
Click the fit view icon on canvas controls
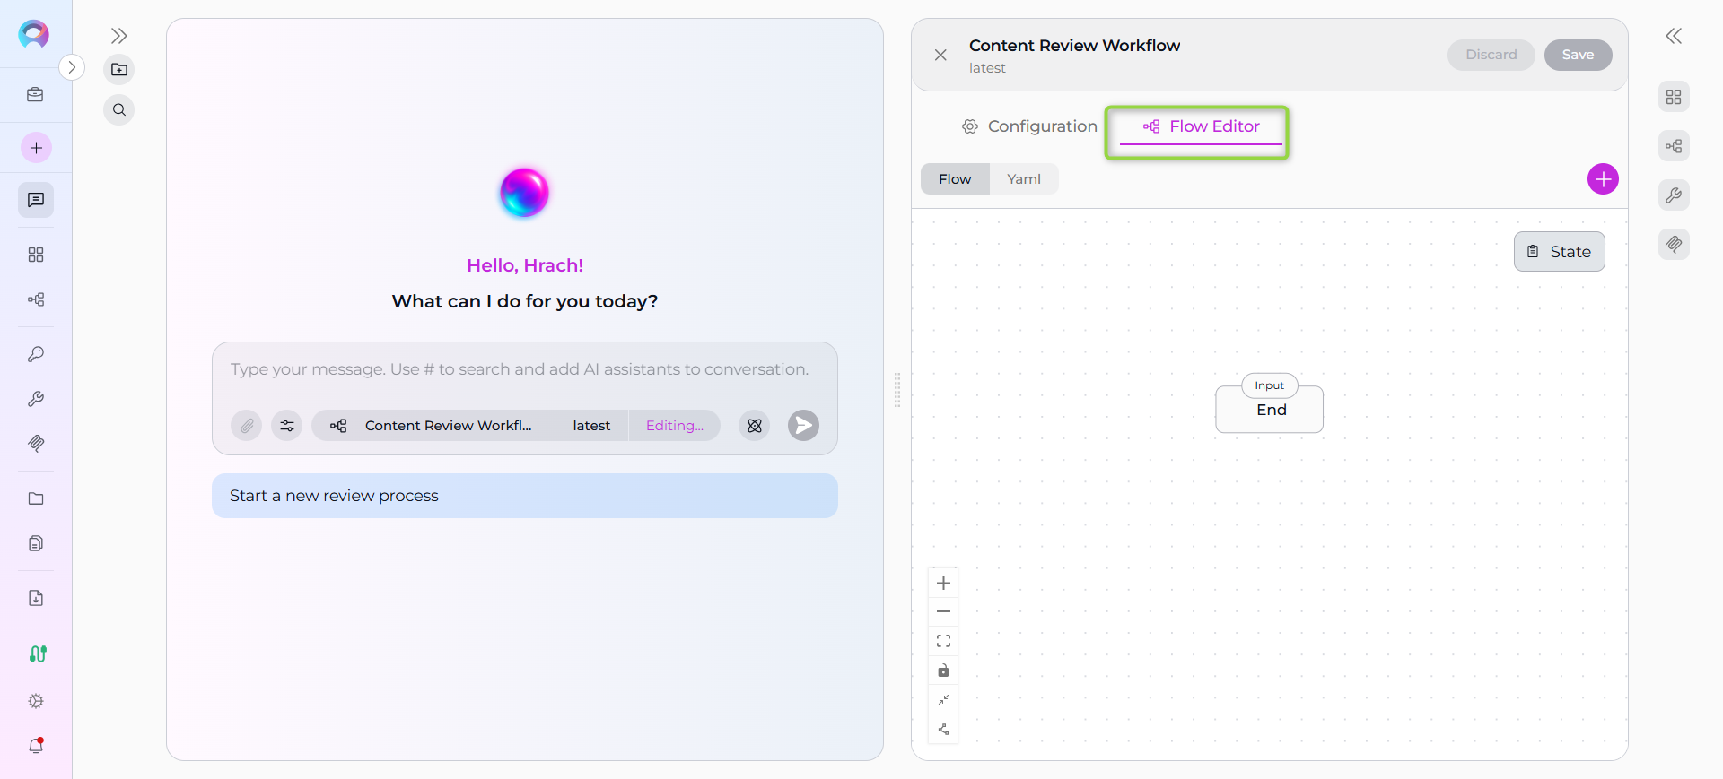coord(943,641)
